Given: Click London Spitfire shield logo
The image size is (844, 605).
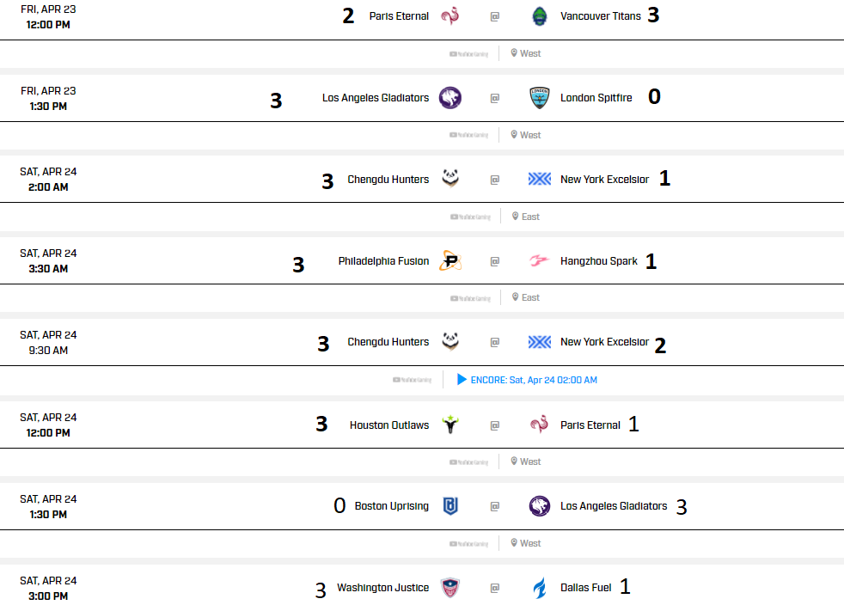Looking at the screenshot, I should pyautogui.click(x=540, y=98).
